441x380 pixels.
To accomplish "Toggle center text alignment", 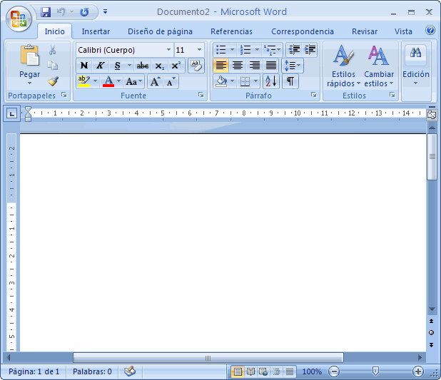I will tap(238, 66).
